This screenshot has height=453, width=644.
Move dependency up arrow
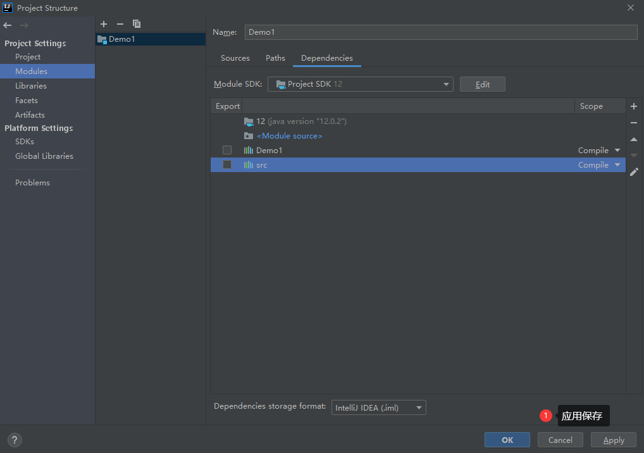pos(634,139)
